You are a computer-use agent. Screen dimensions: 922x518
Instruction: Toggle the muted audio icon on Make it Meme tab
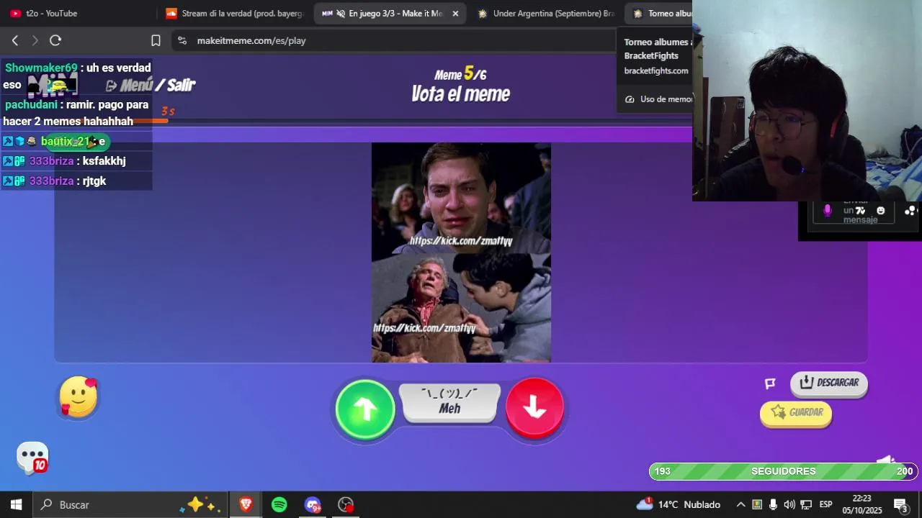point(341,13)
